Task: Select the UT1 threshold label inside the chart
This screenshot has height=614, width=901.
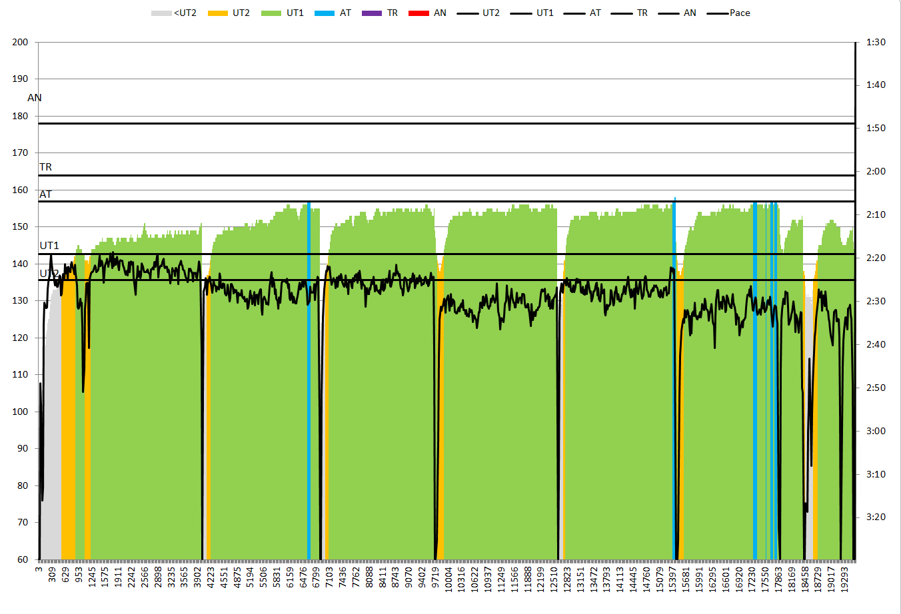Action: point(49,246)
